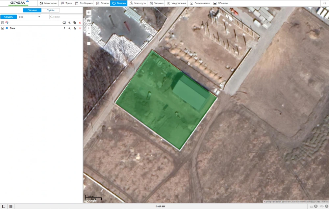Screen dimensions: 329x210
Task: Switch to the Группы tab
Action: click(50, 11)
